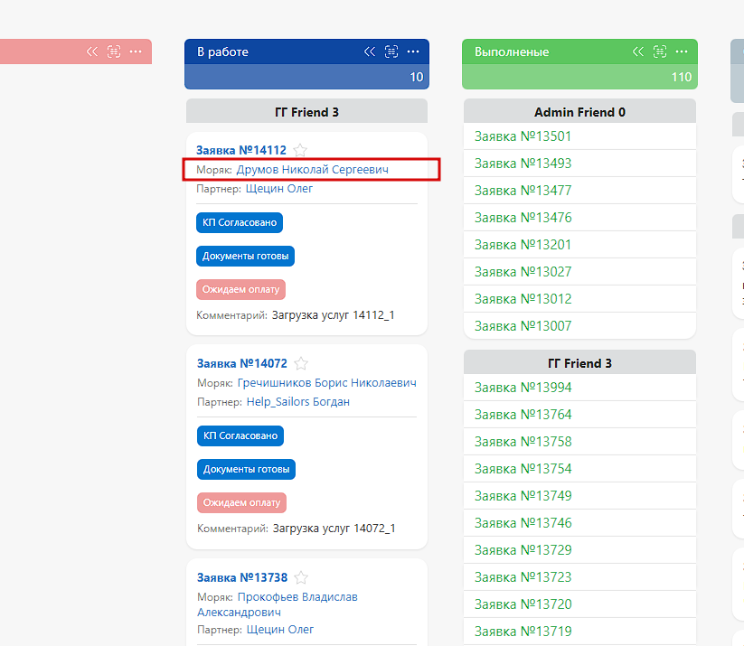Click comment Загрузка услуг 14112_1

tap(333, 315)
